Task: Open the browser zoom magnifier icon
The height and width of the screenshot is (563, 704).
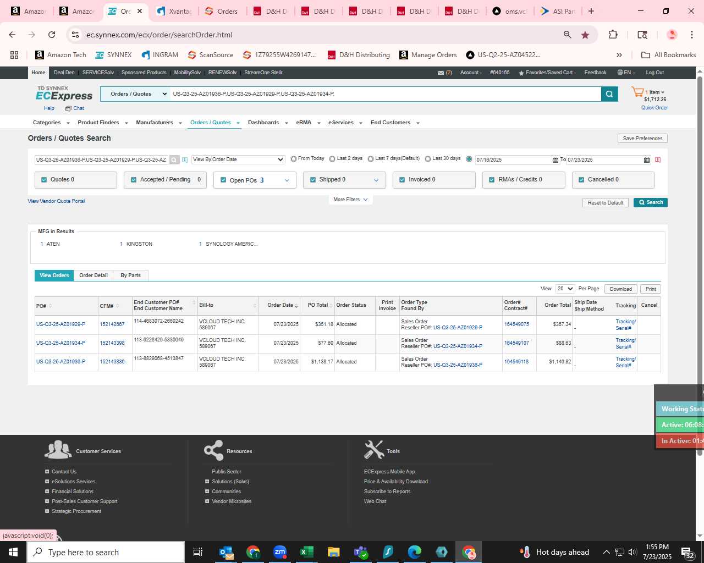Action: click(x=567, y=35)
